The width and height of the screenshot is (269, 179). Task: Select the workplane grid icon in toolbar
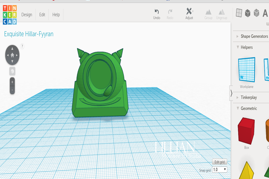[x=239, y=13]
